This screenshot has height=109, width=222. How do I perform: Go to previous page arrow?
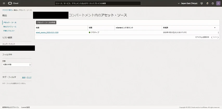click(212, 37)
